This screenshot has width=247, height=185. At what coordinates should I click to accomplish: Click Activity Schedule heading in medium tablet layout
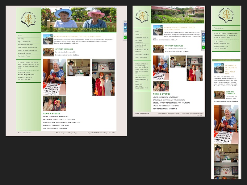(174, 46)
